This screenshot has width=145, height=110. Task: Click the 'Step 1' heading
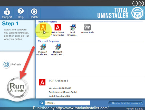[10, 24]
